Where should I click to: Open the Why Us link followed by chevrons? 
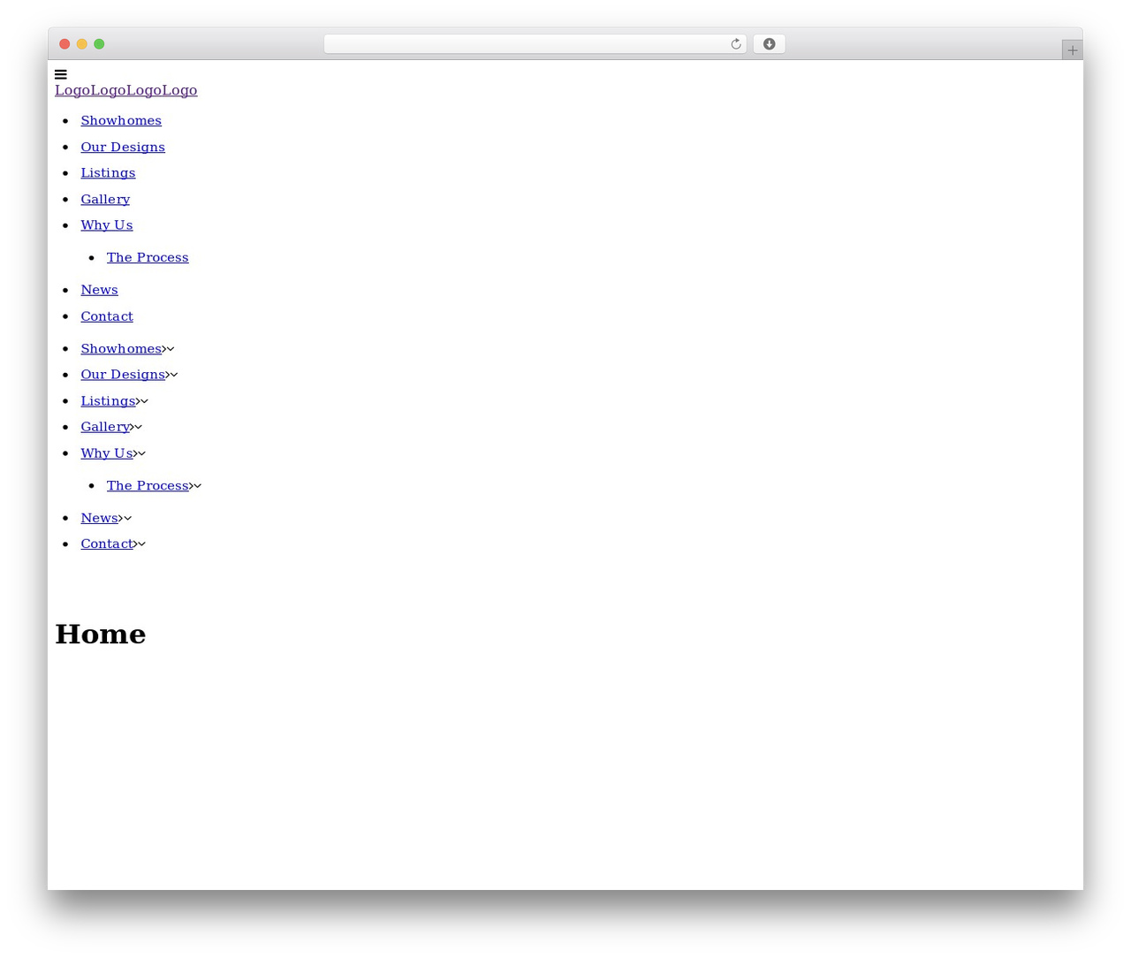(107, 452)
